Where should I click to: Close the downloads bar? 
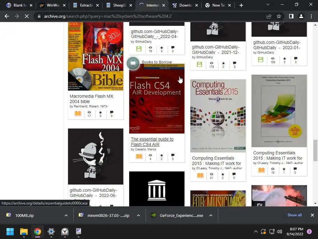[312, 215]
